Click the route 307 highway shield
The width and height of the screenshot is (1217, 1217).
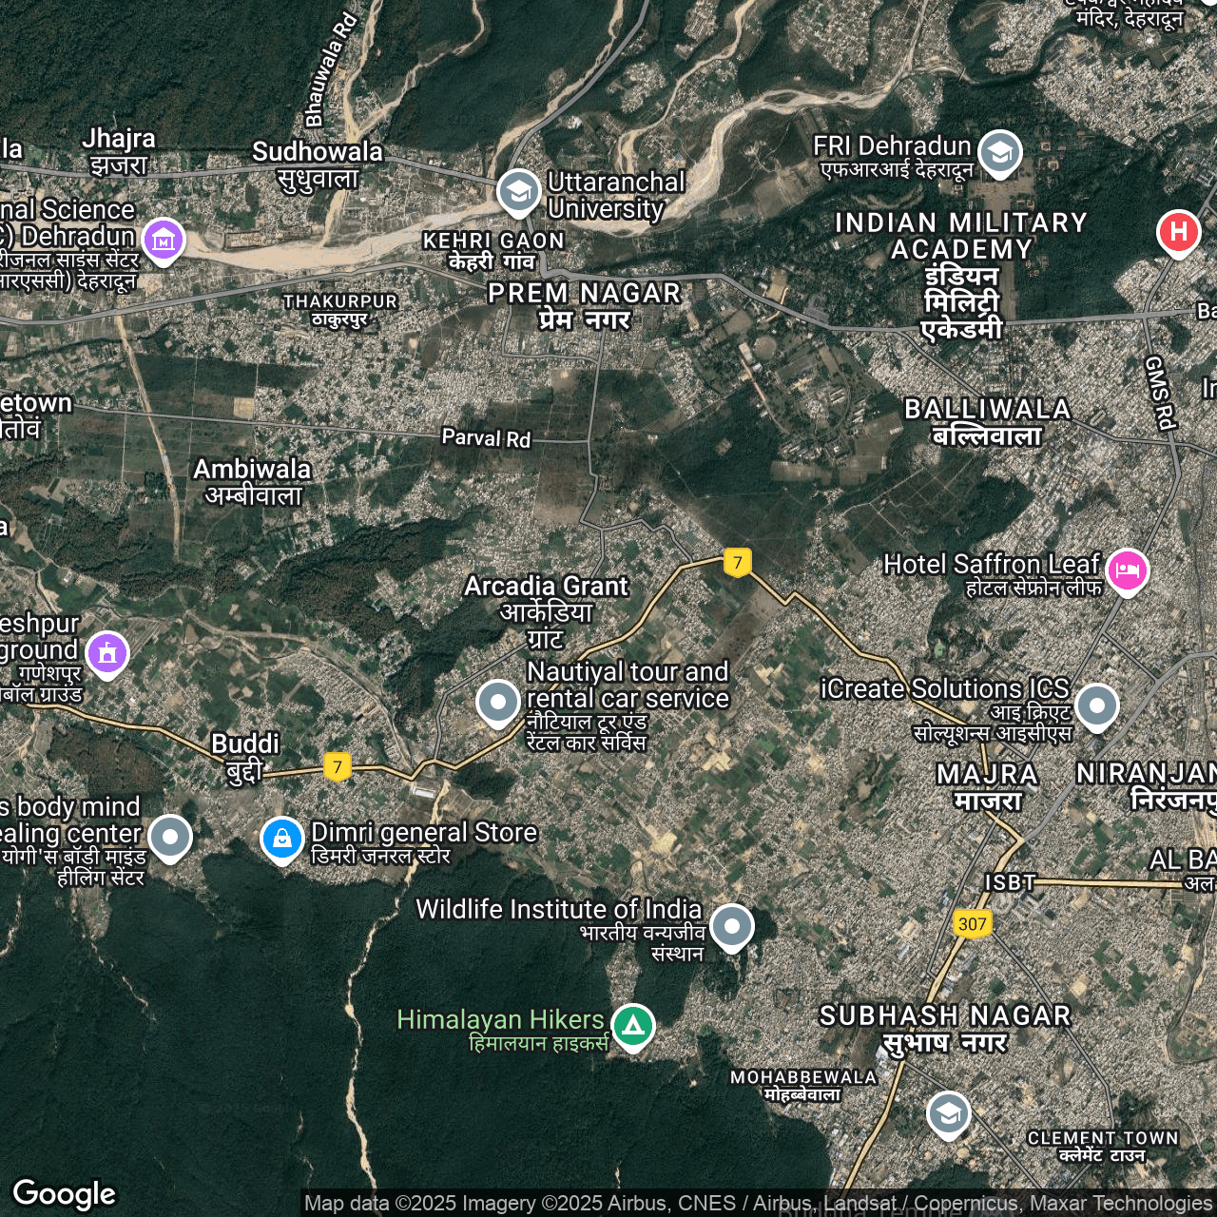point(972,923)
